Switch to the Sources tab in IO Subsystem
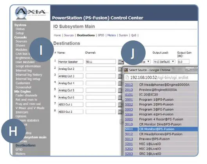This screenshot has width=207, height=164. click(x=69, y=35)
